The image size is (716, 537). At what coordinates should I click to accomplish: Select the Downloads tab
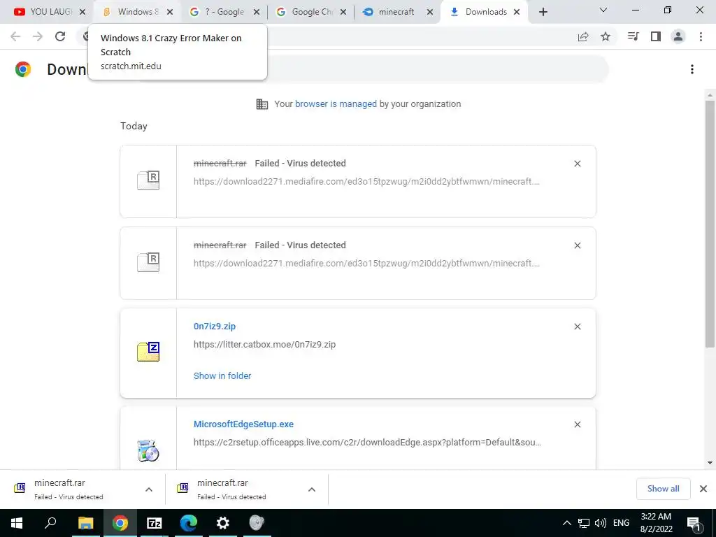tap(480, 12)
